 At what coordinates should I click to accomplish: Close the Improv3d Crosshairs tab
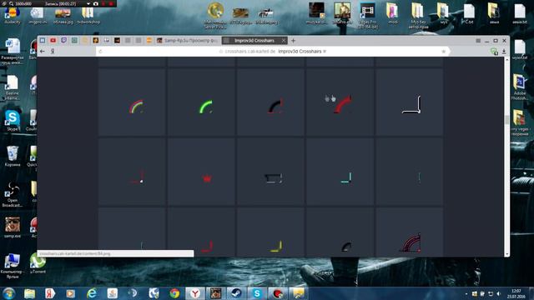[x=284, y=41]
